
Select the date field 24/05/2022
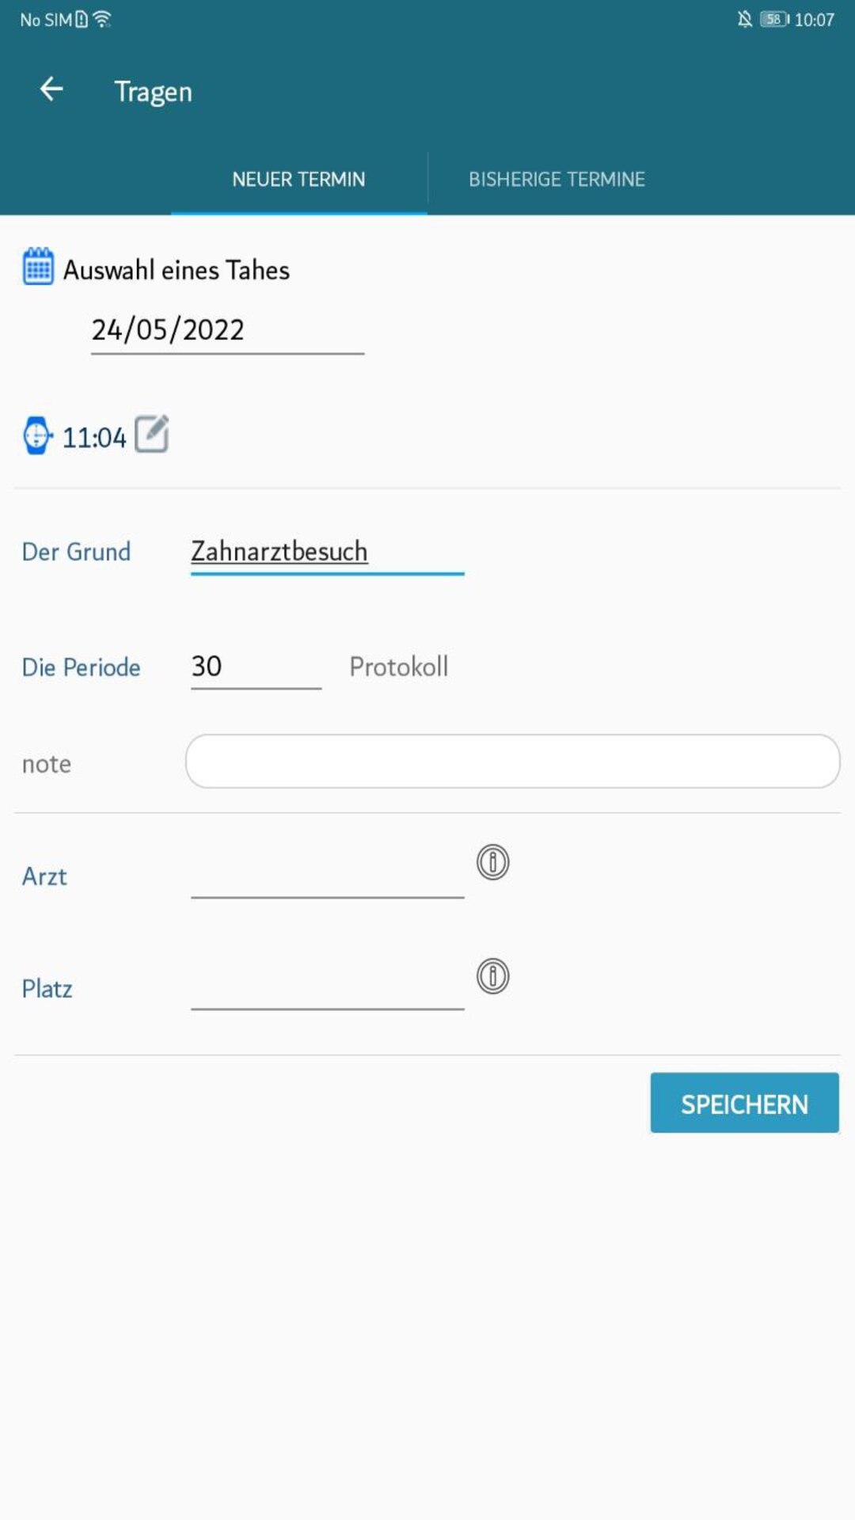(x=227, y=330)
